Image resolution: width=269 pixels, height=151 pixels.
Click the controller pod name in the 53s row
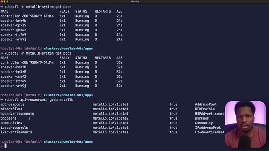pos(27,62)
